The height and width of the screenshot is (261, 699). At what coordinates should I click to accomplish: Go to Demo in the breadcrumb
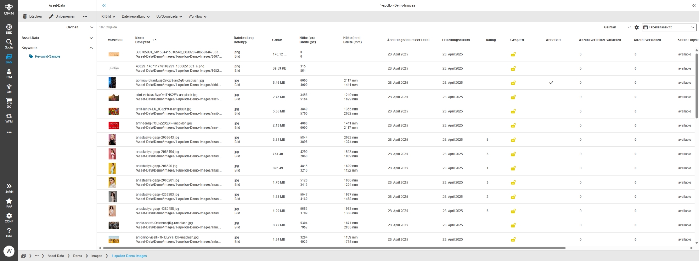click(77, 256)
